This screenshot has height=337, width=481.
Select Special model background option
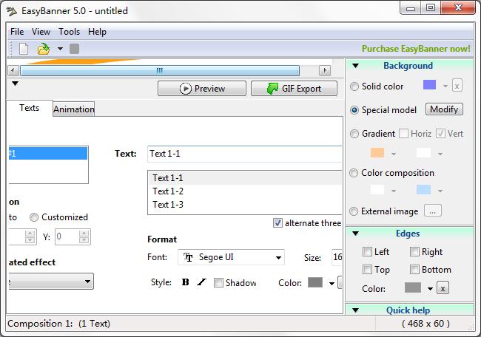(x=354, y=110)
